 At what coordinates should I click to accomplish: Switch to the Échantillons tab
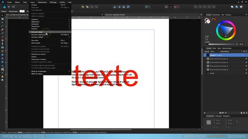tap(216, 15)
